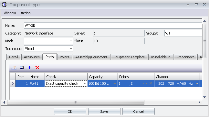Open the Equipment Template tab
Viewport: 209px width, 117px height.
129,57
